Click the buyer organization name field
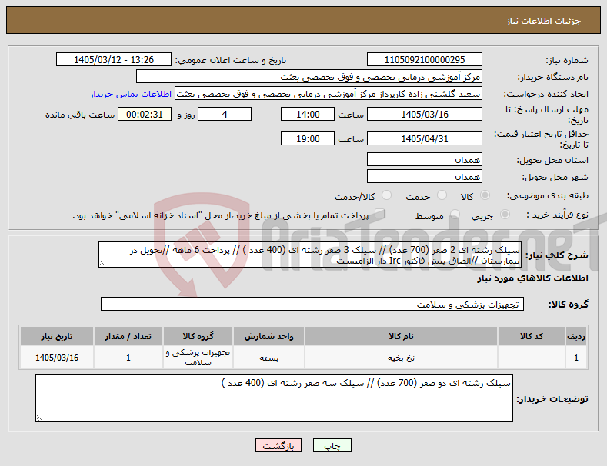Image resolution: width=607 pixels, height=466 pixels. 309,77
